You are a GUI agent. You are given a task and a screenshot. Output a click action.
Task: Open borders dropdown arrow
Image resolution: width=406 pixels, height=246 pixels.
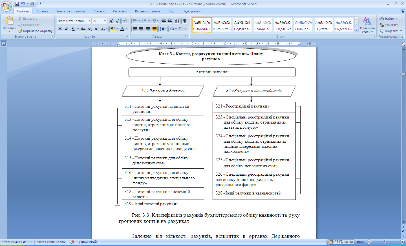click(185, 29)
